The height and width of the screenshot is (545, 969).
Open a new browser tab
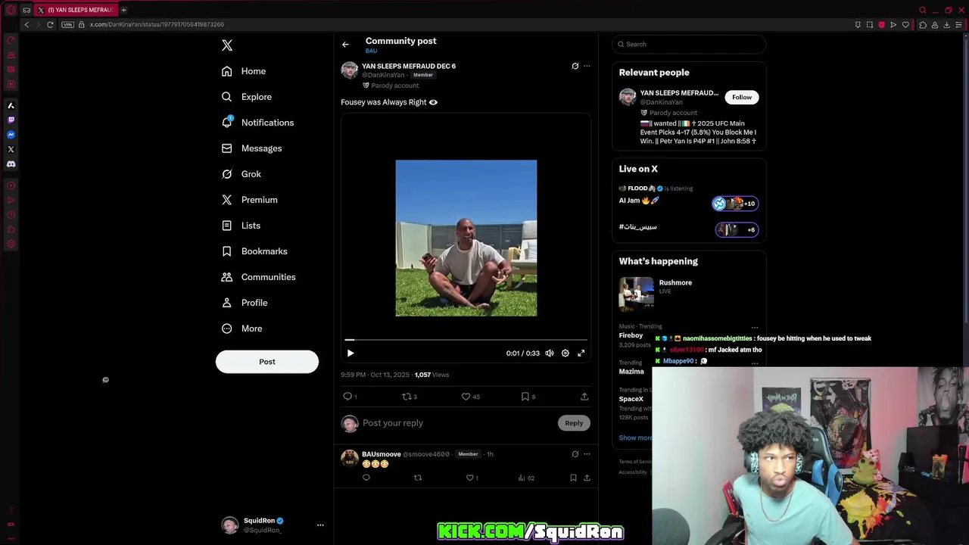(123, 10)
